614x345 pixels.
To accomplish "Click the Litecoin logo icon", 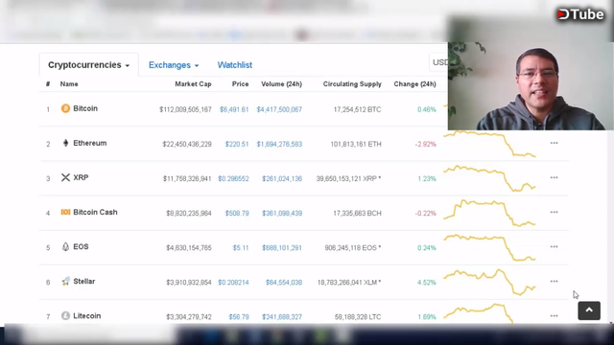I will click(x=65, y=315).
